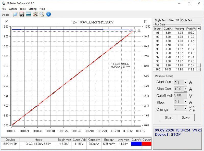Click the blue info icon

(48, 14)
